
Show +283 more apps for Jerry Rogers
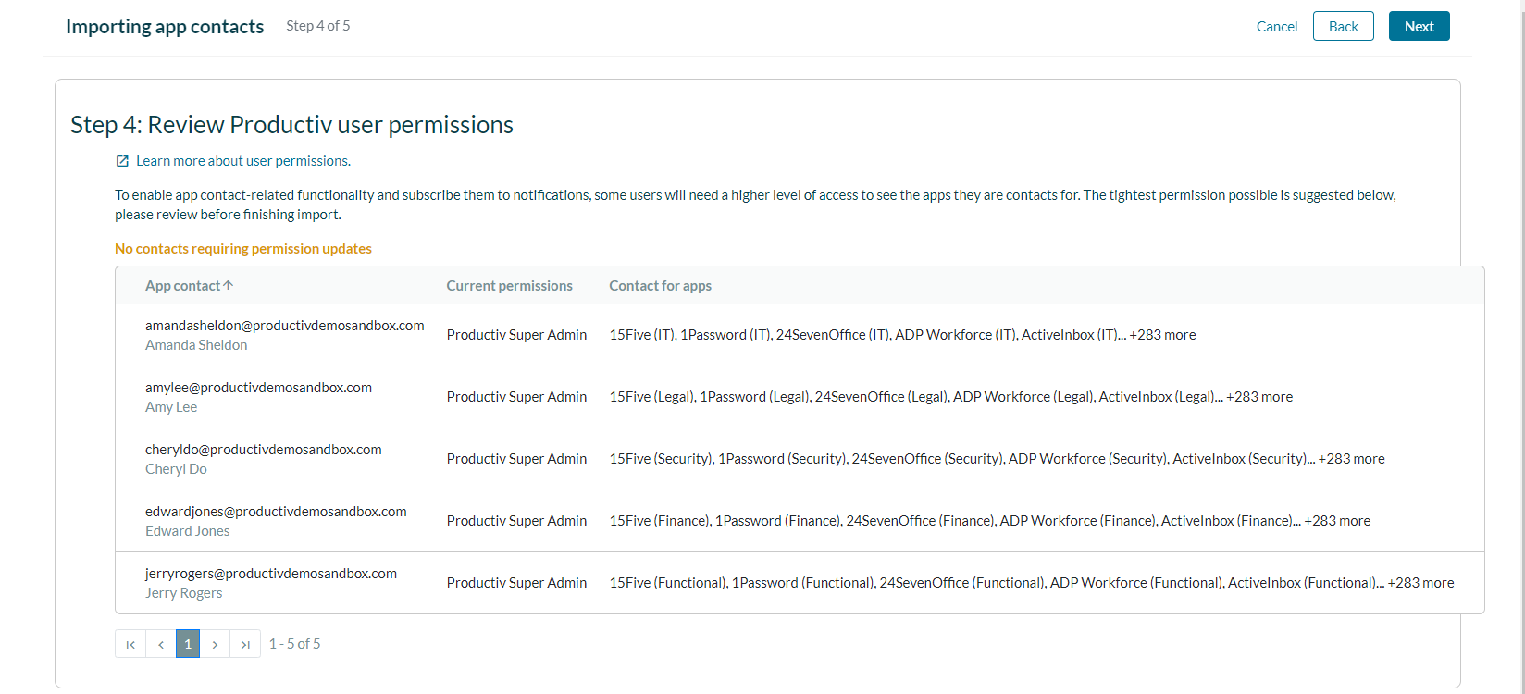point(1420,583)
